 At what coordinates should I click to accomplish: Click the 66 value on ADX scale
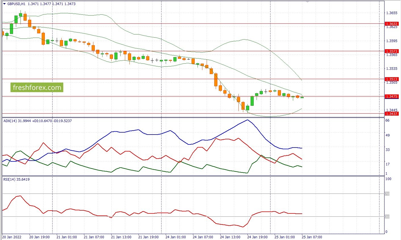click(387, 120)
